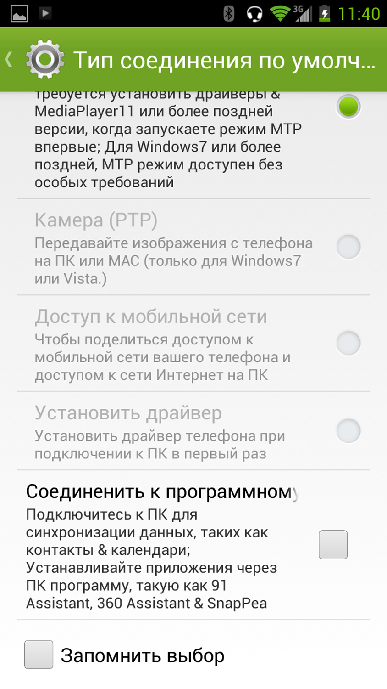
Task: Tap the back arrow in header
Action: pyautogui.click(x=8, y=59)
